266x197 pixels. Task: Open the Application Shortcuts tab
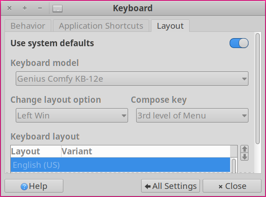tap(101, 26)
